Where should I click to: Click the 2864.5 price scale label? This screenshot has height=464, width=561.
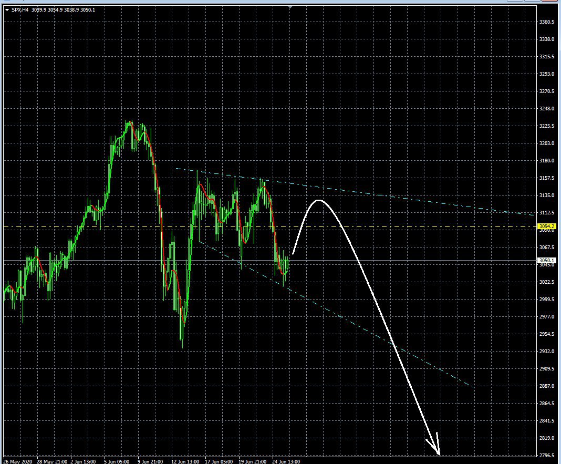[x=547, y=404]
